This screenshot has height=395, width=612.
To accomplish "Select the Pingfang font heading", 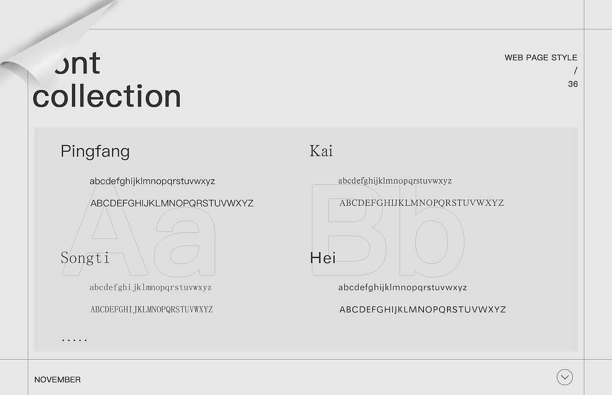I will pos(95,152).
